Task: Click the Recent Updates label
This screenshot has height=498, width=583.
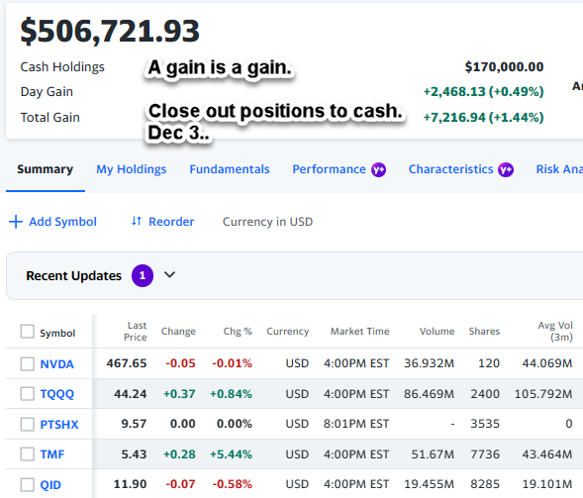Action: tap(73, 275)
